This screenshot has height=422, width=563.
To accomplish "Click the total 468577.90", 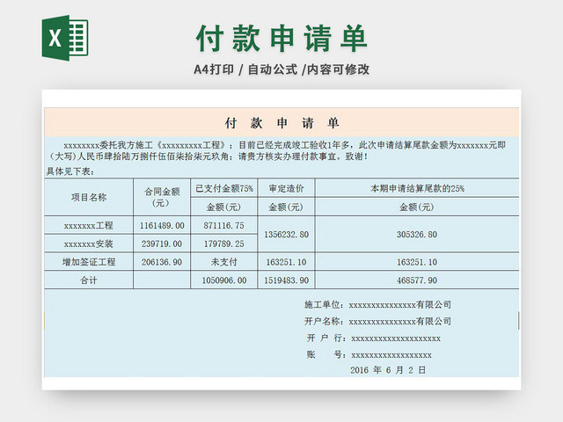I will click(417, 280).
